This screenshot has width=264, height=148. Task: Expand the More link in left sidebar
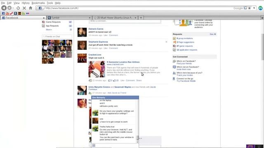pos(49,30)
